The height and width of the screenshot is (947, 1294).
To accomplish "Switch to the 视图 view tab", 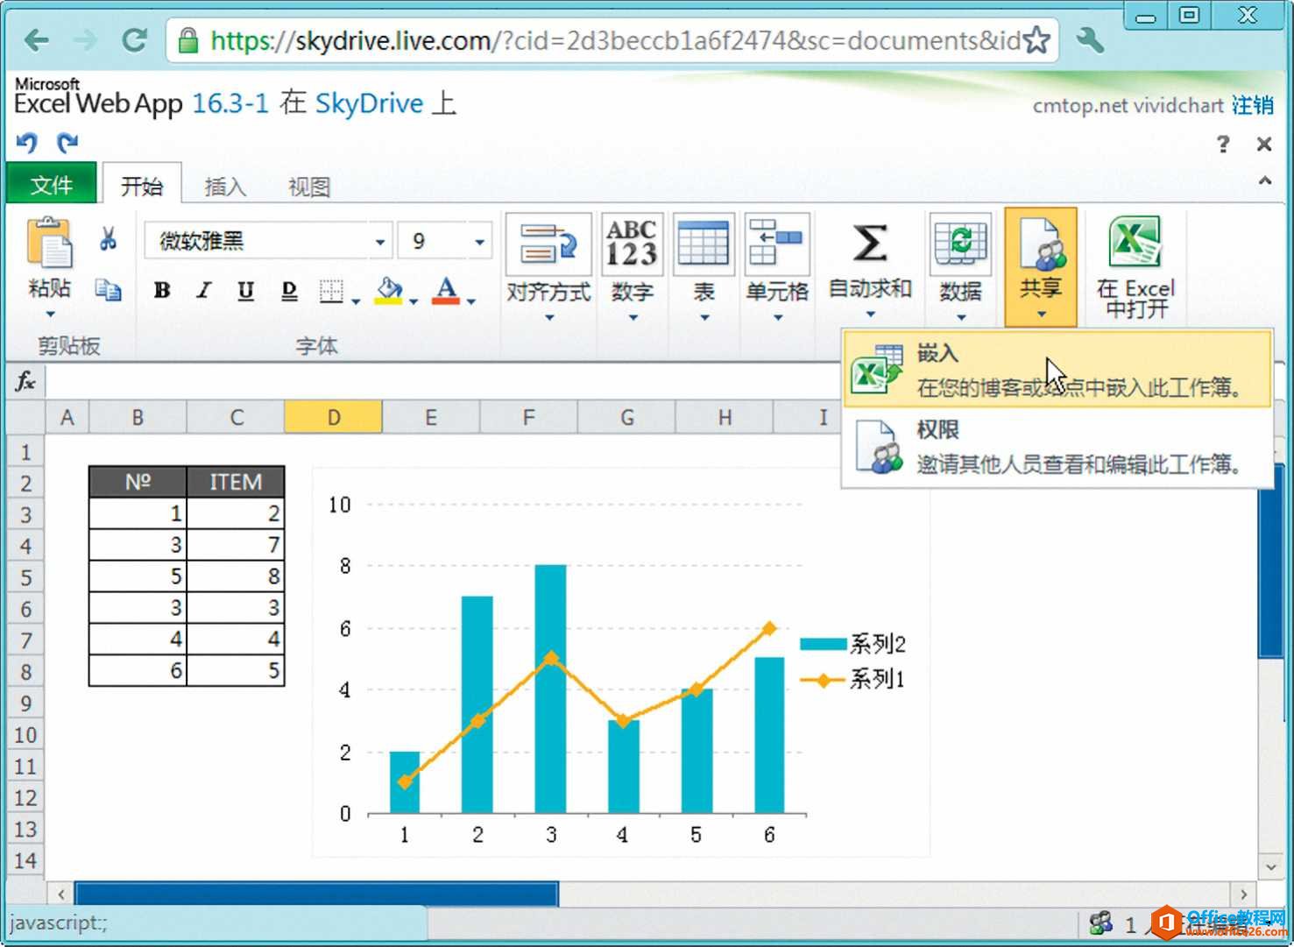I will coord(309,186).
